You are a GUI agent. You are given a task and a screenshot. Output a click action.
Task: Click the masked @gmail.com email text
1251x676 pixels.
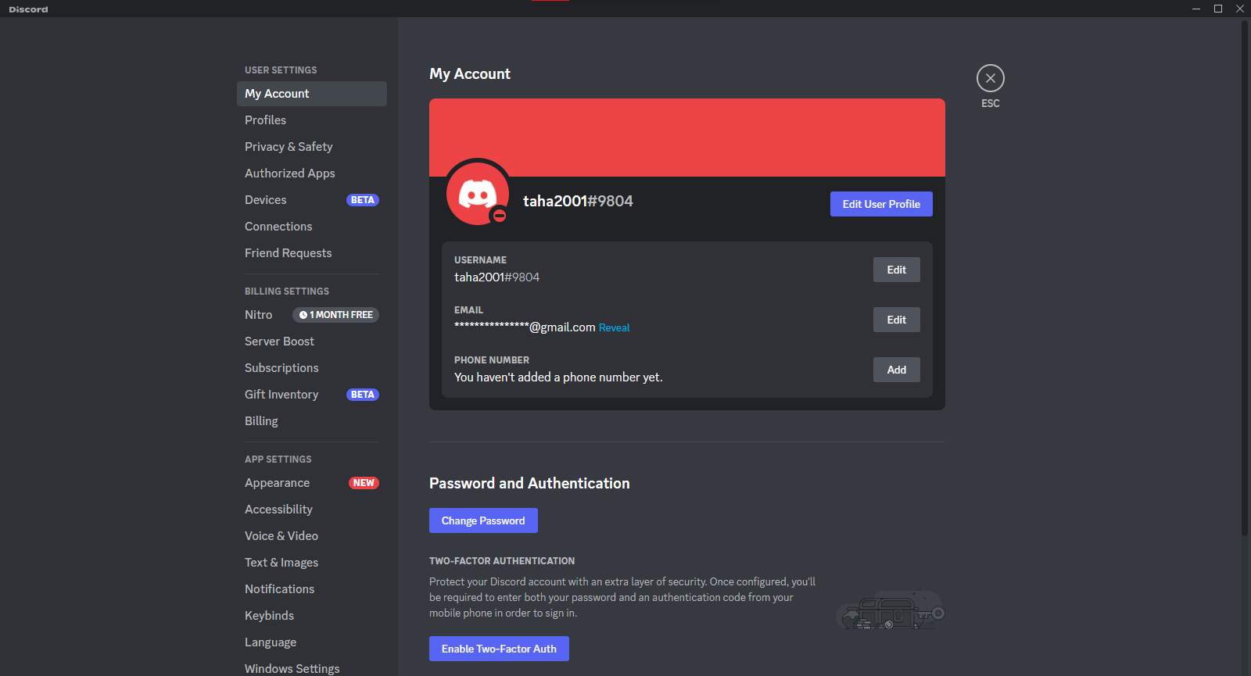525,327
